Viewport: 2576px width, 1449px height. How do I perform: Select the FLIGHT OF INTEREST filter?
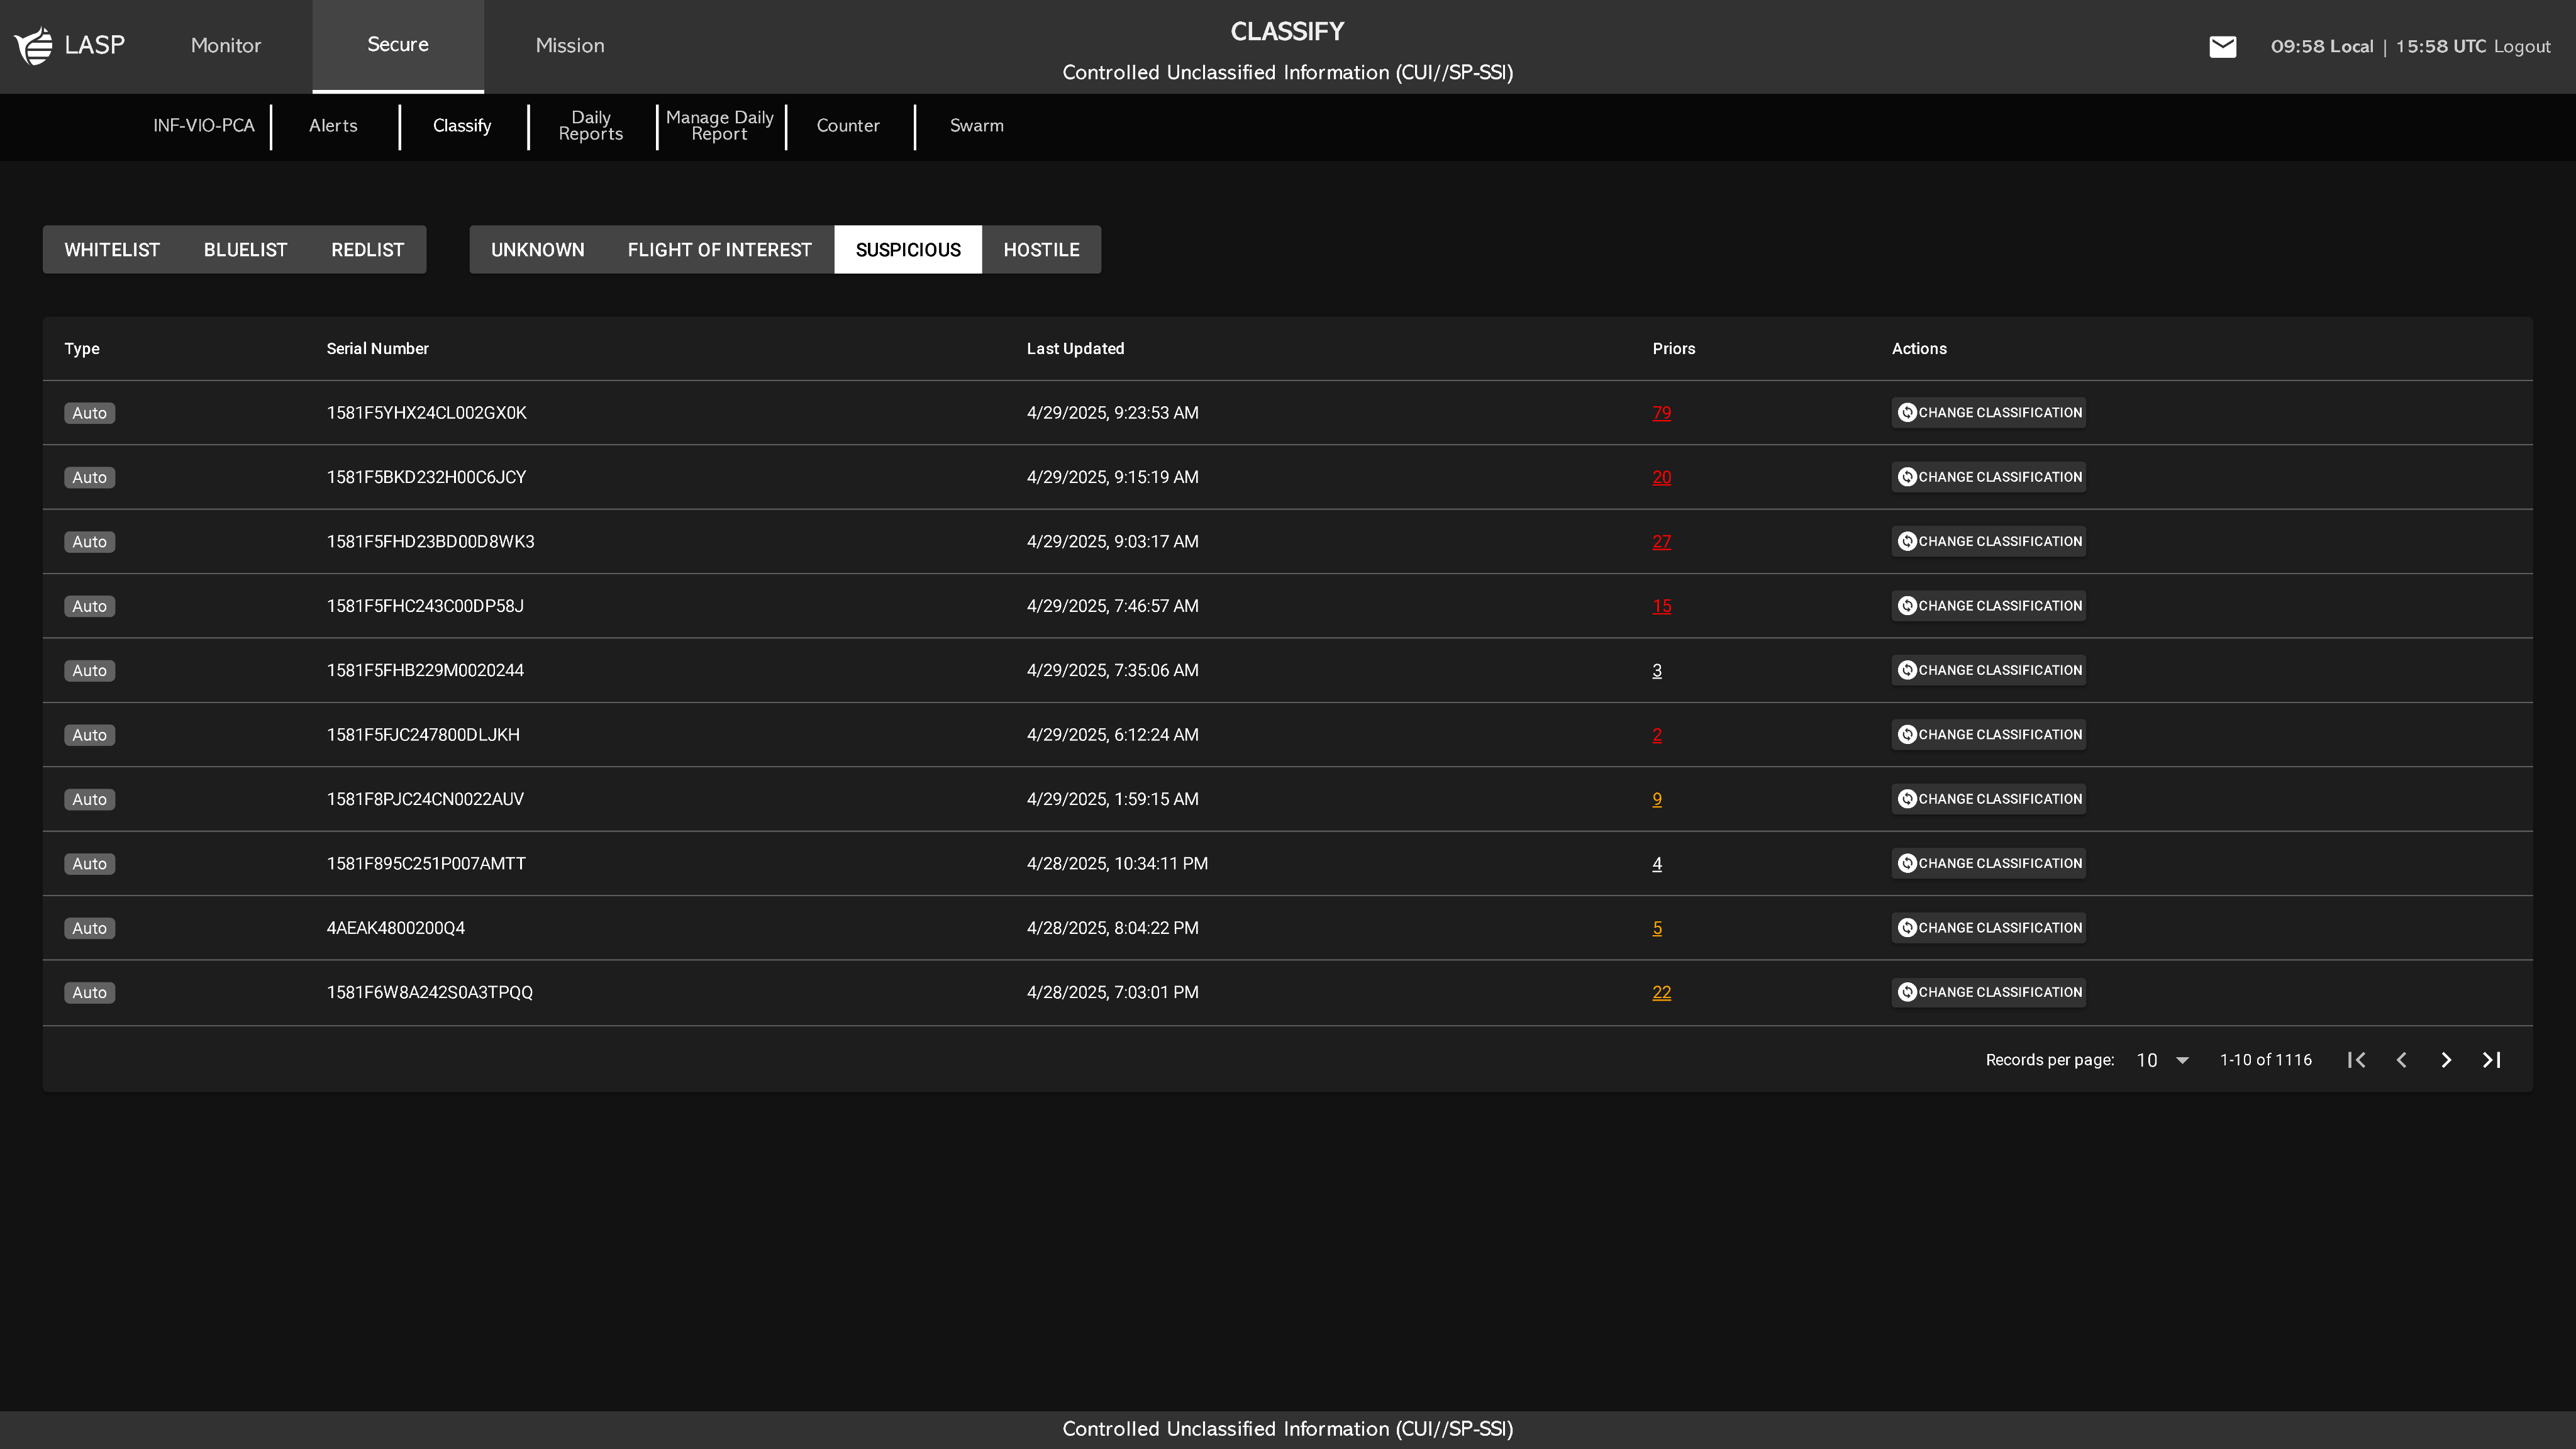tap(720, 250)
